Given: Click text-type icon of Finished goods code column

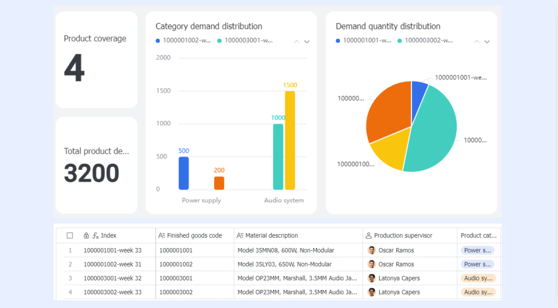Looking at the screenshot, I should [x=162, y=236].
